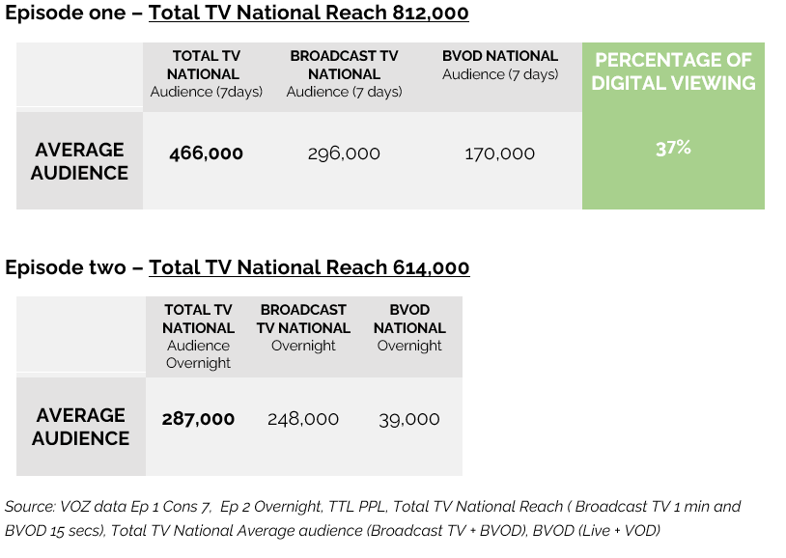This screenshot has width=786, height=558.
Task: Select the 'Broadcast TV National Overnight' header
Action: [x=303, y=327]
